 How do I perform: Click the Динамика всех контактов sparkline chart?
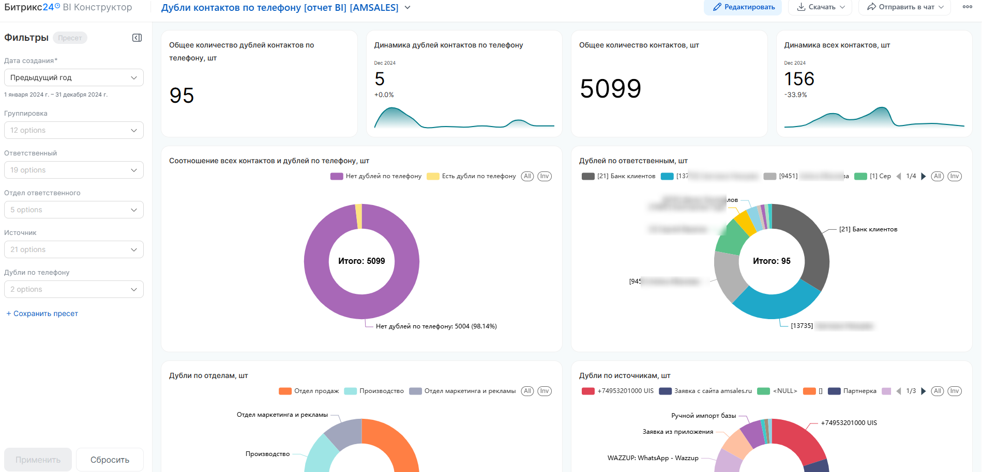pyautogui.click(x=874, y=118)
